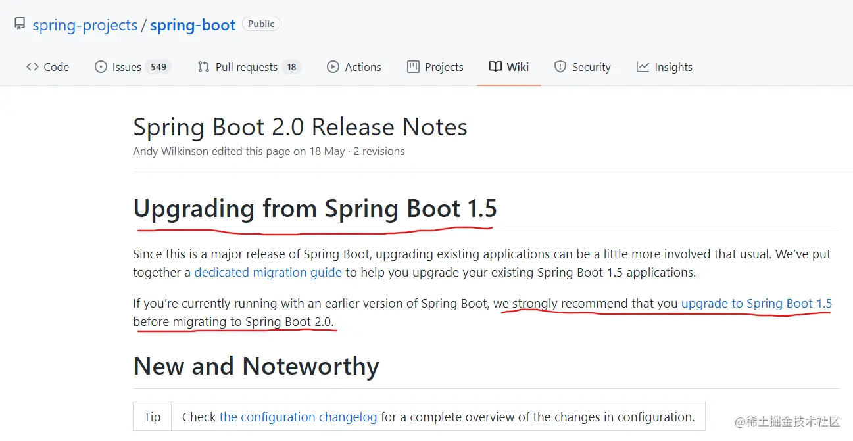The image size is (853, 441).
Task: Click the Pull requests branch icon
Action: pos(203,67)
